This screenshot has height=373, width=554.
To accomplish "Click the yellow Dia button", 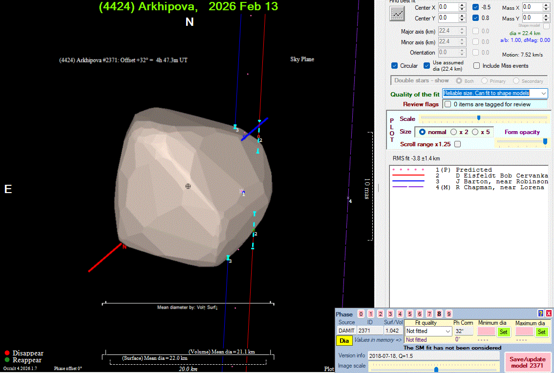I will click(344, 340).
